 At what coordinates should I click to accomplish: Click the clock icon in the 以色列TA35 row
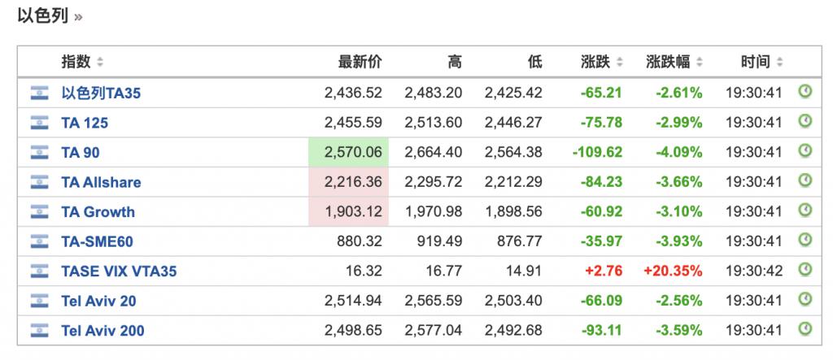(805, 92)
